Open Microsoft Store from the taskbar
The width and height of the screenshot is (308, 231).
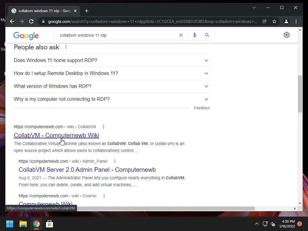pos(50,224)
